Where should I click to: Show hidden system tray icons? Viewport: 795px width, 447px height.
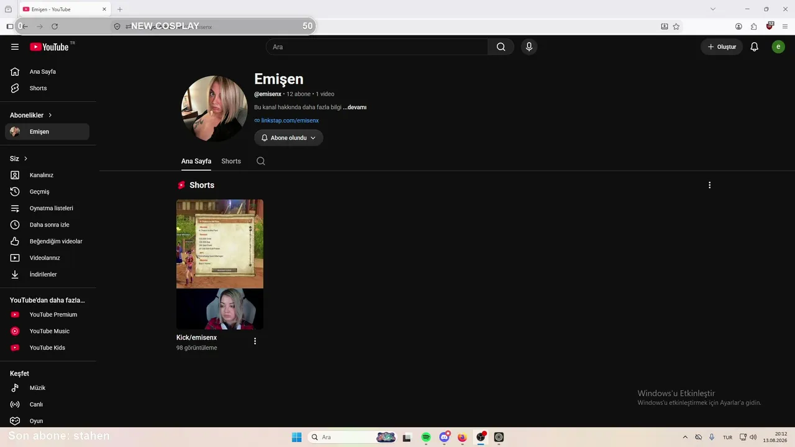click(685, 437)
